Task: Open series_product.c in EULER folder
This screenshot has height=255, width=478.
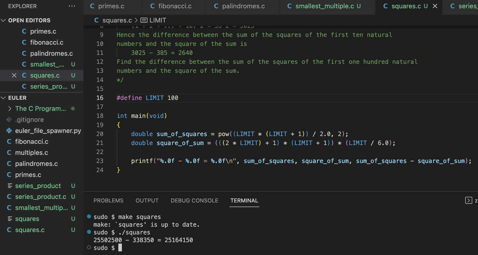Action: pos(41,197)
